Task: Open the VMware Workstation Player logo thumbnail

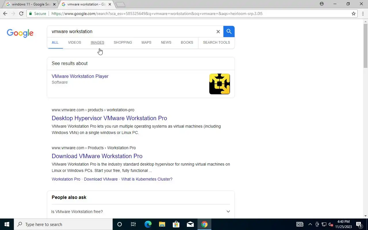Action: tap(220, 84)
